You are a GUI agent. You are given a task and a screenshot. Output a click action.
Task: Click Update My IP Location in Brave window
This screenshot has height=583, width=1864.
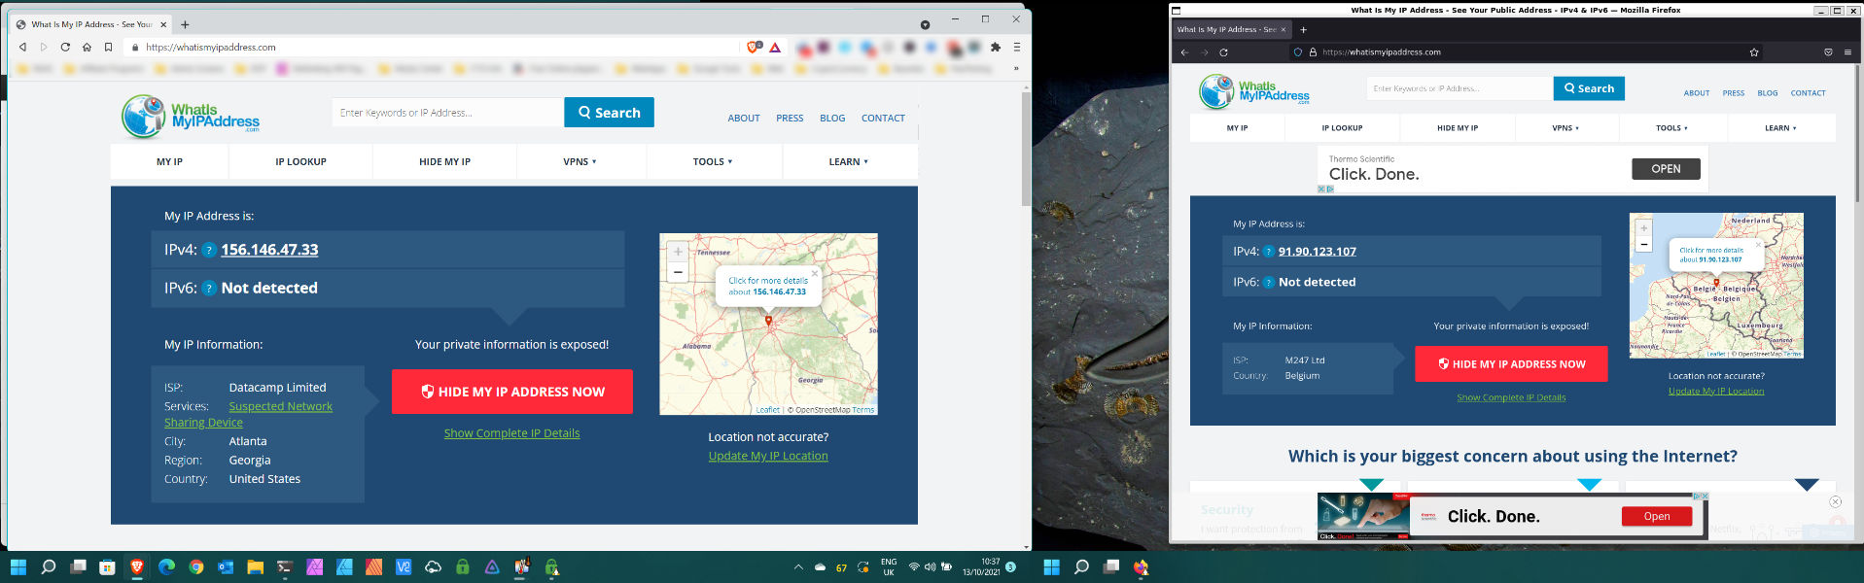click(768, 456)
